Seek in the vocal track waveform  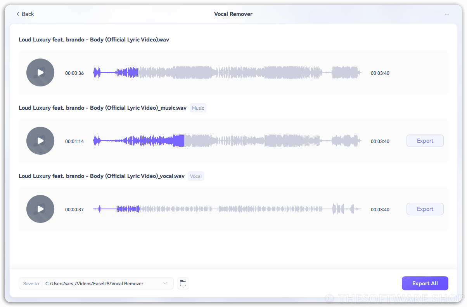coord(227,209)
